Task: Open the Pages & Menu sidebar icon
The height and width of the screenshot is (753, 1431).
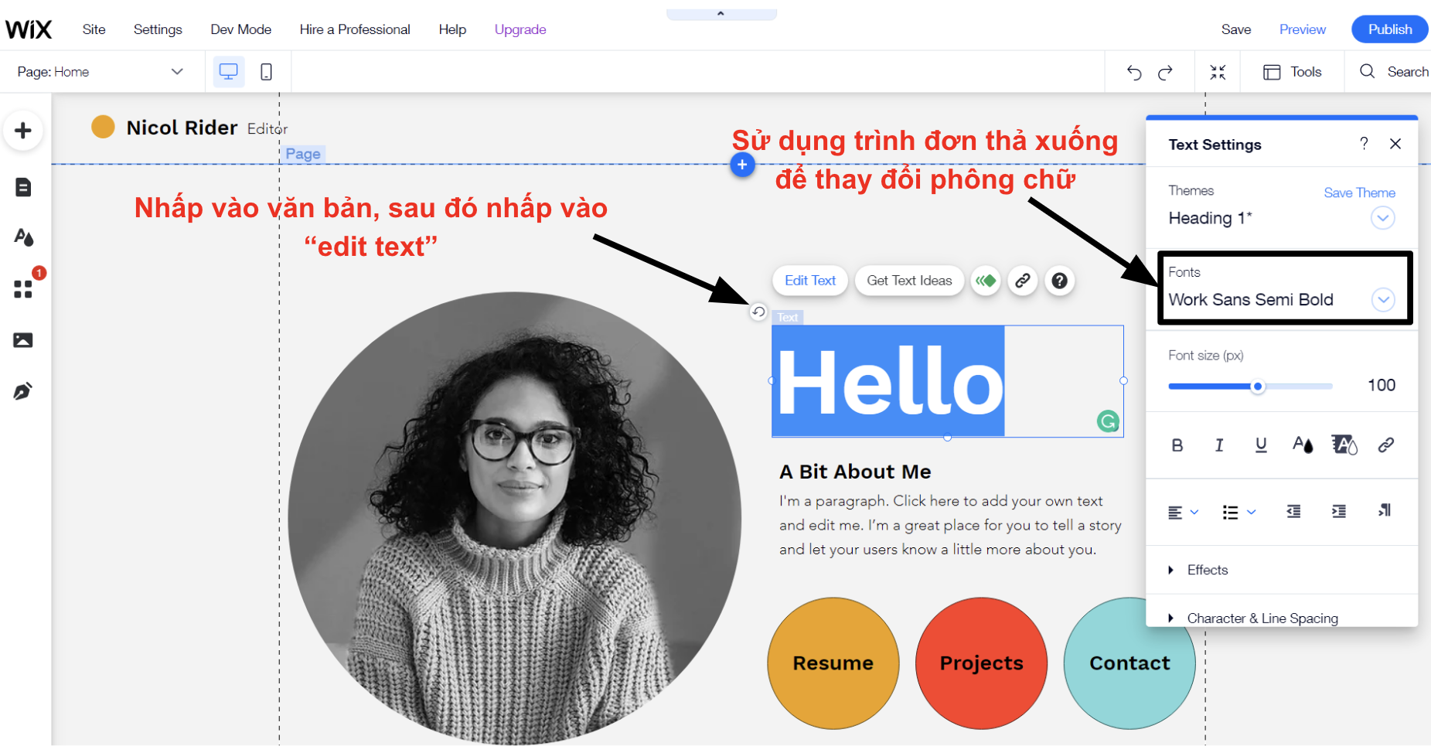Action: 23,187
